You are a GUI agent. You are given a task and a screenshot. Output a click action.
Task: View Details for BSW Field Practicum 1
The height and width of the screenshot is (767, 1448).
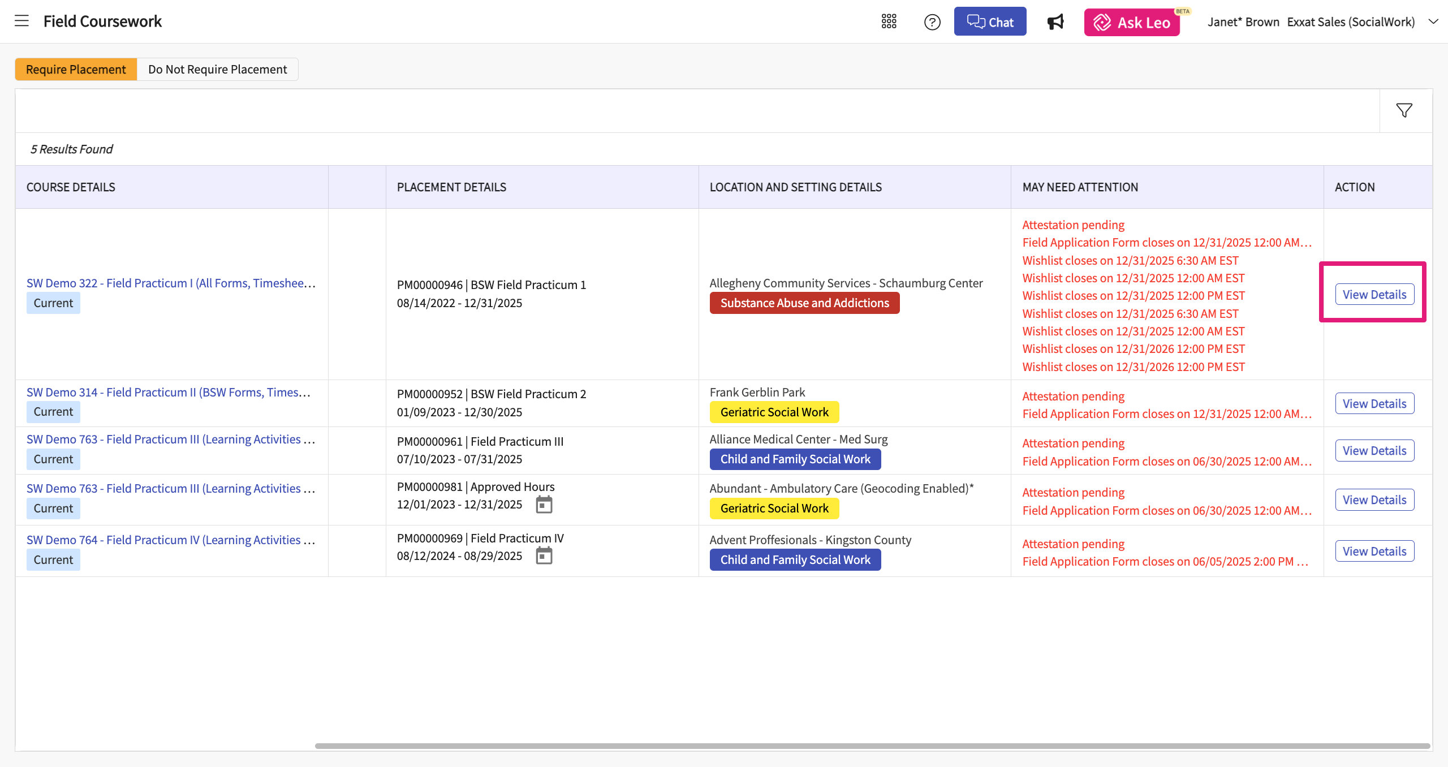coord(1374,295)
